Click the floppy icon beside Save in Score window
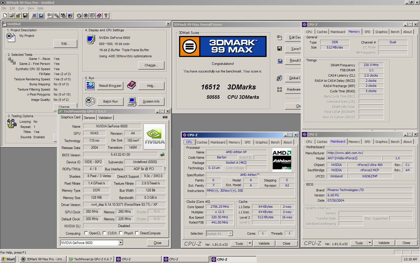 pyautogui.click(x=279, y=49)
